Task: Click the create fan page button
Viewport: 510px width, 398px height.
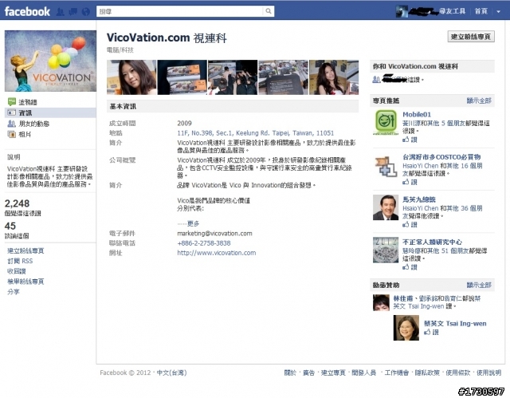Action: (x=471, y=37)
